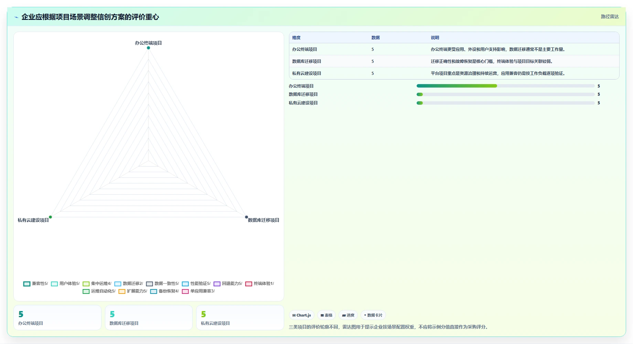Toggle the 兼容性5/ legend dataset
The image size is (633, 344).
pyautogui.click(x=36, y=284)
